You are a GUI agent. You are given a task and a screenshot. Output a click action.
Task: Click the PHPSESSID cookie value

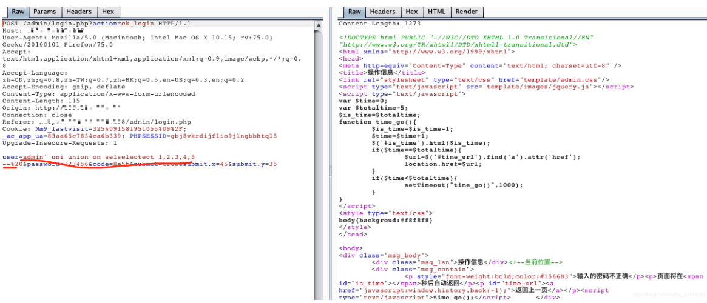(x=224, y=136)
